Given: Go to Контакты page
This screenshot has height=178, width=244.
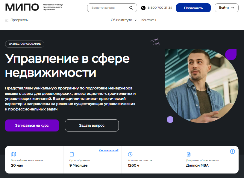Looking at the screenshot, I should [148, 20].
